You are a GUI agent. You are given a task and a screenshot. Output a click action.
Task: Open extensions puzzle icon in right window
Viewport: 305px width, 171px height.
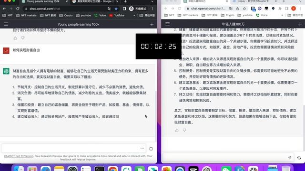280,9
